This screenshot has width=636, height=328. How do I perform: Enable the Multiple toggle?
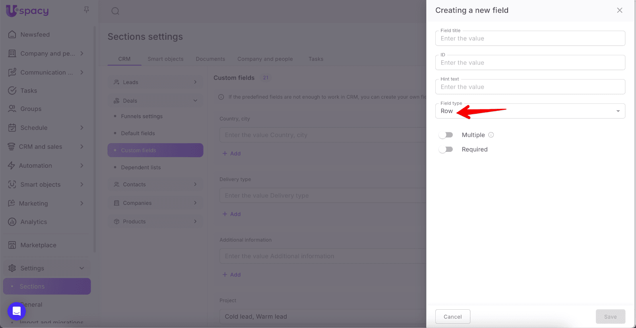click(446, 135)
